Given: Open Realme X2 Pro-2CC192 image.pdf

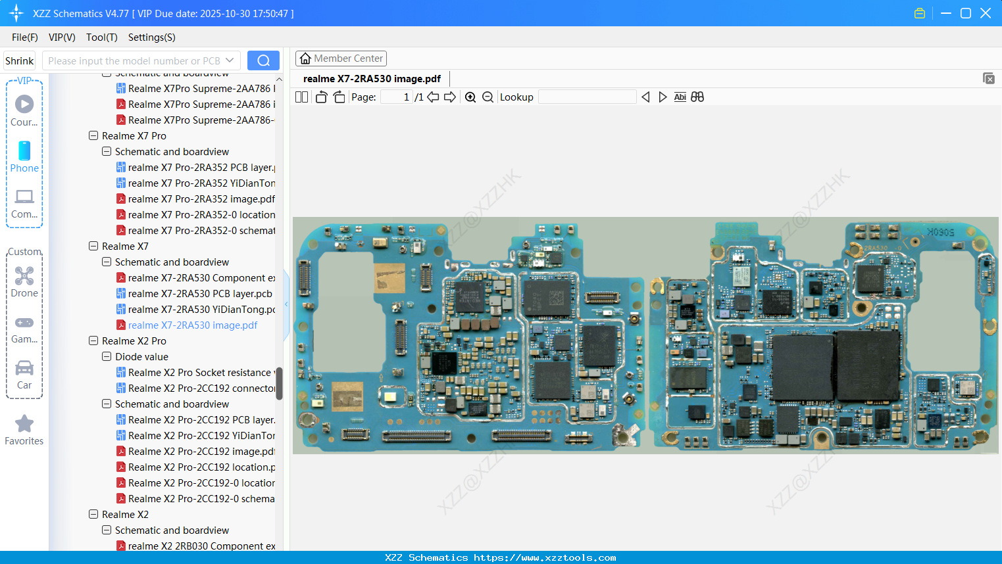Looking at the screenshot, I should click(195, 452).
